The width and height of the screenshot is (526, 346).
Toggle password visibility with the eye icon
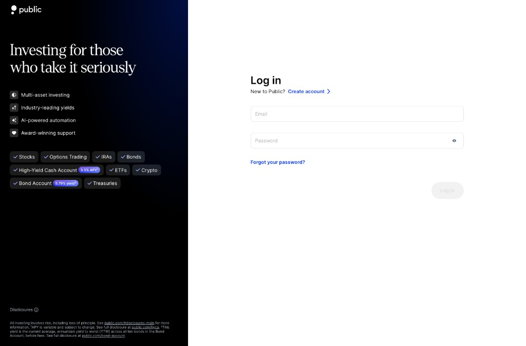(454, 141)
